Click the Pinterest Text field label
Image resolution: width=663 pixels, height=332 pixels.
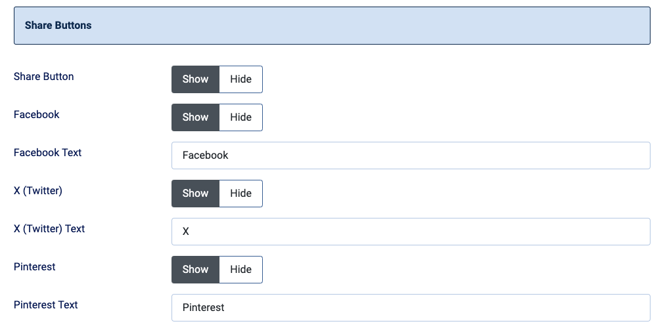[x=45, y=305]
